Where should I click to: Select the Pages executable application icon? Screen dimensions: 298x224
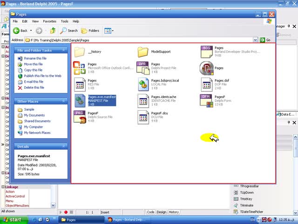(x=207, y=68)
